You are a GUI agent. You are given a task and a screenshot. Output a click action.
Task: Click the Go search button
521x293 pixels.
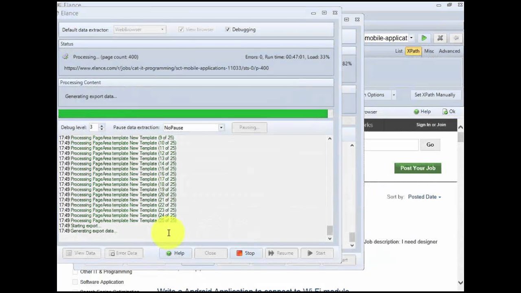pyautogui.click(x=430, y=145)
